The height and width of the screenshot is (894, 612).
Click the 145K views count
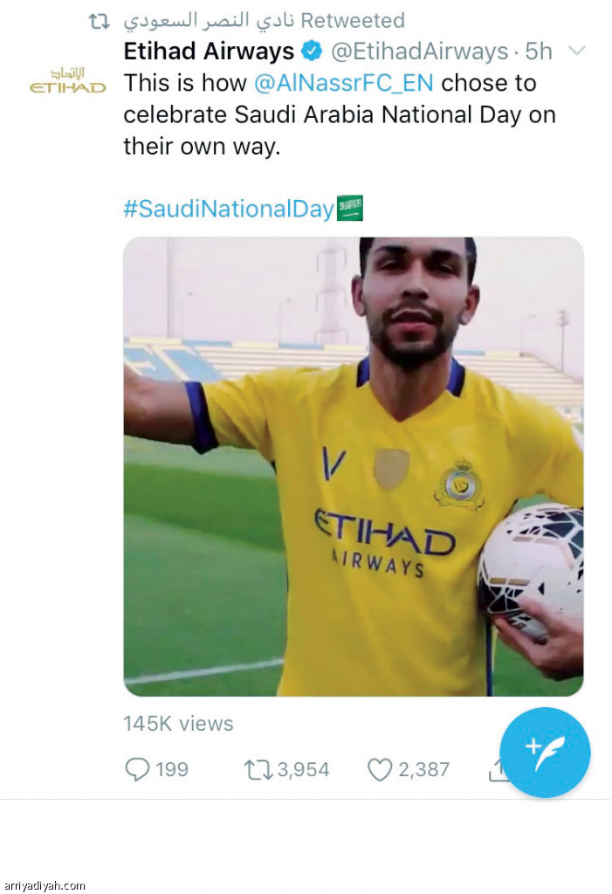tap(178, 723)
